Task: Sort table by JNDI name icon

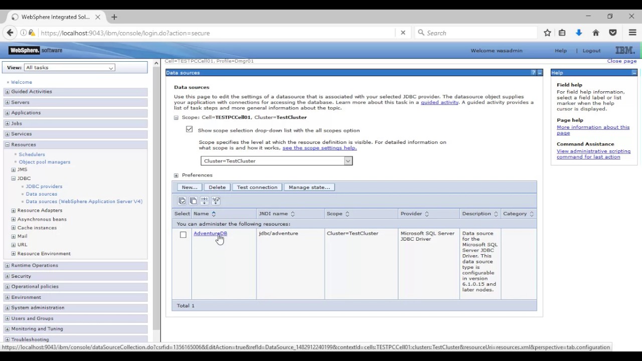Action: [x=292, y=214]
